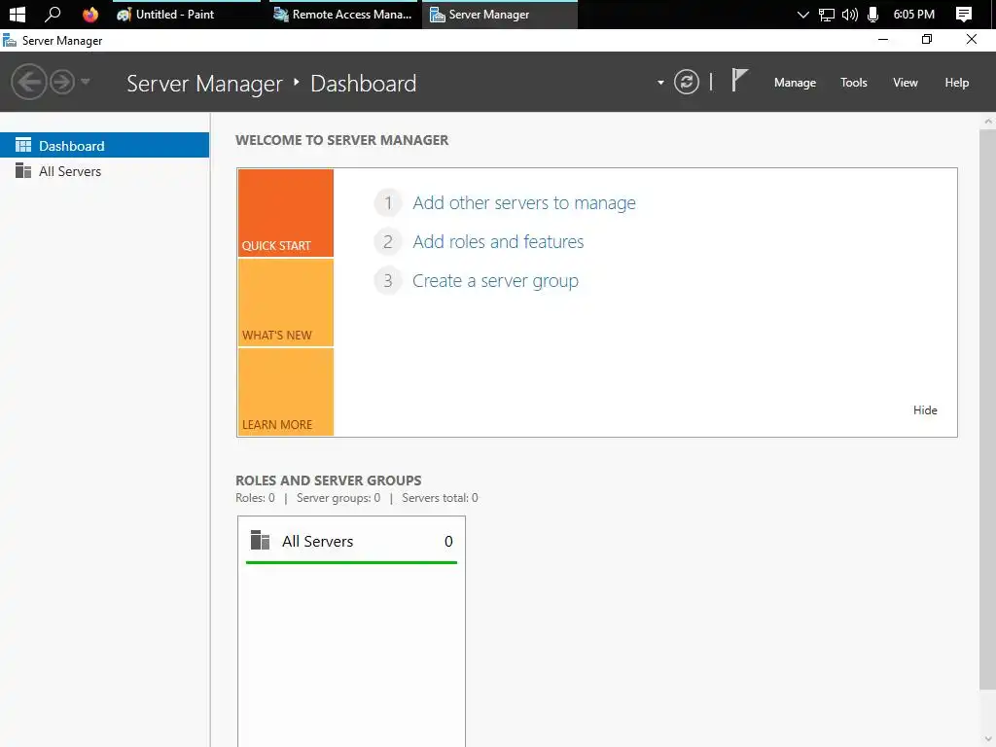Click the Dashboard breadcrumb title text
The height and width of the screenshot is (747, 996).
pos(364,84)
